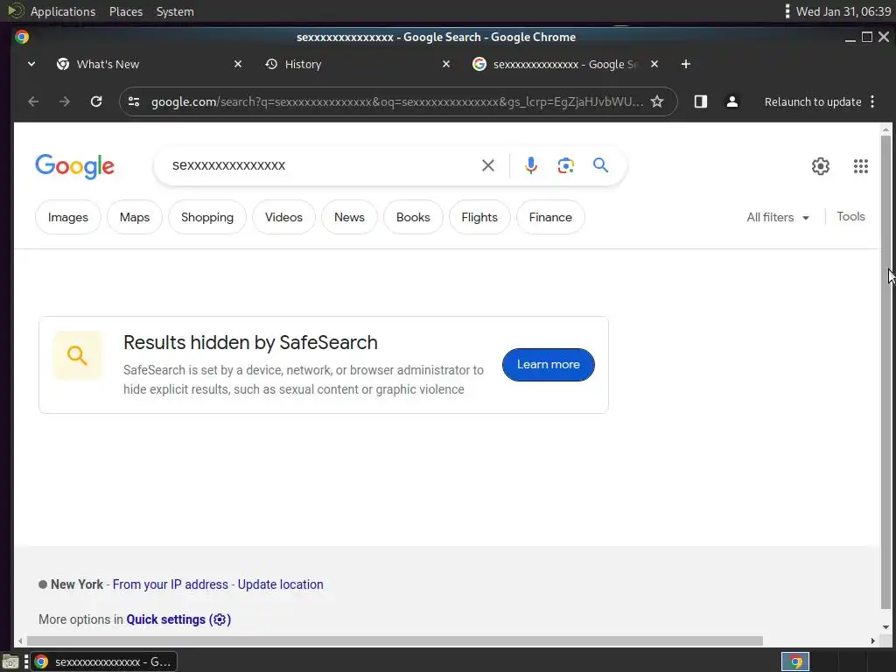
Task: Close the Google Search tab
Action: coord(654,64)
